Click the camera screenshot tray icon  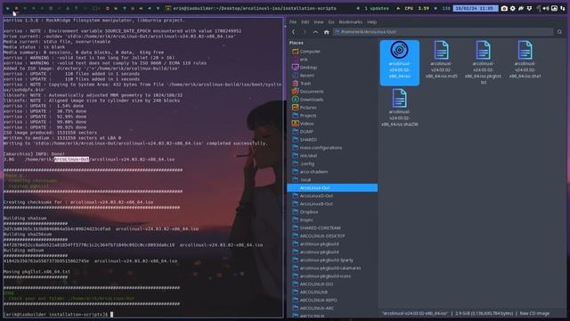(x=504, y=8)
